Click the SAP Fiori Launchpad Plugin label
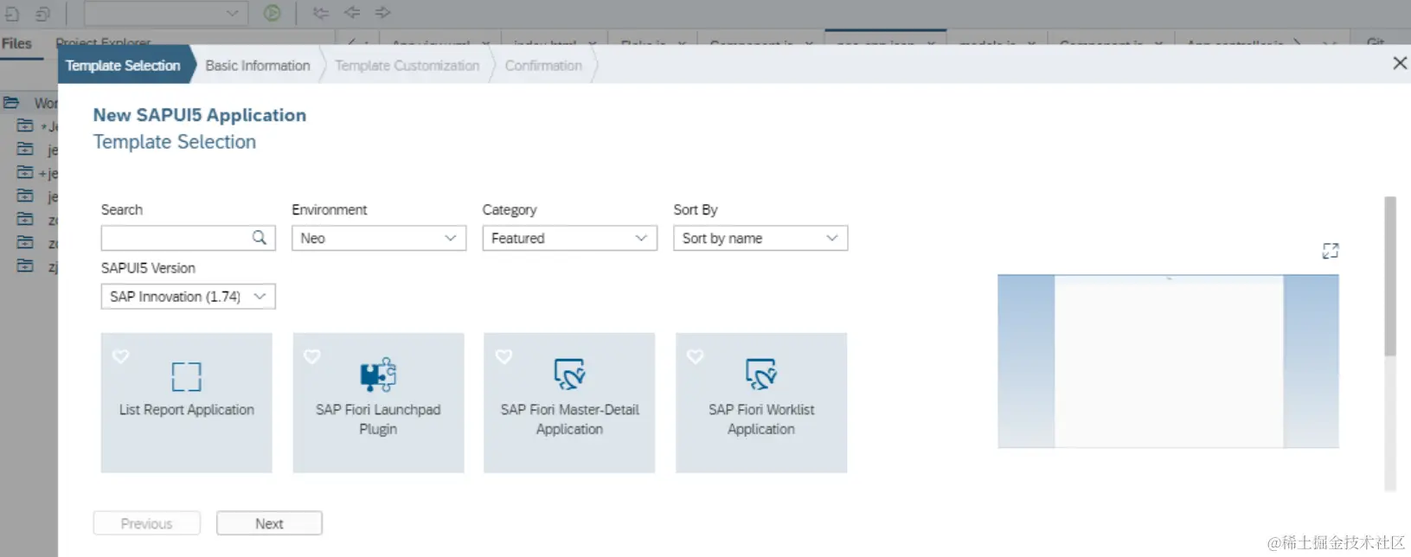Image resolution: width=1411 pixels, height=557 pixels. (x=378, y=419)
